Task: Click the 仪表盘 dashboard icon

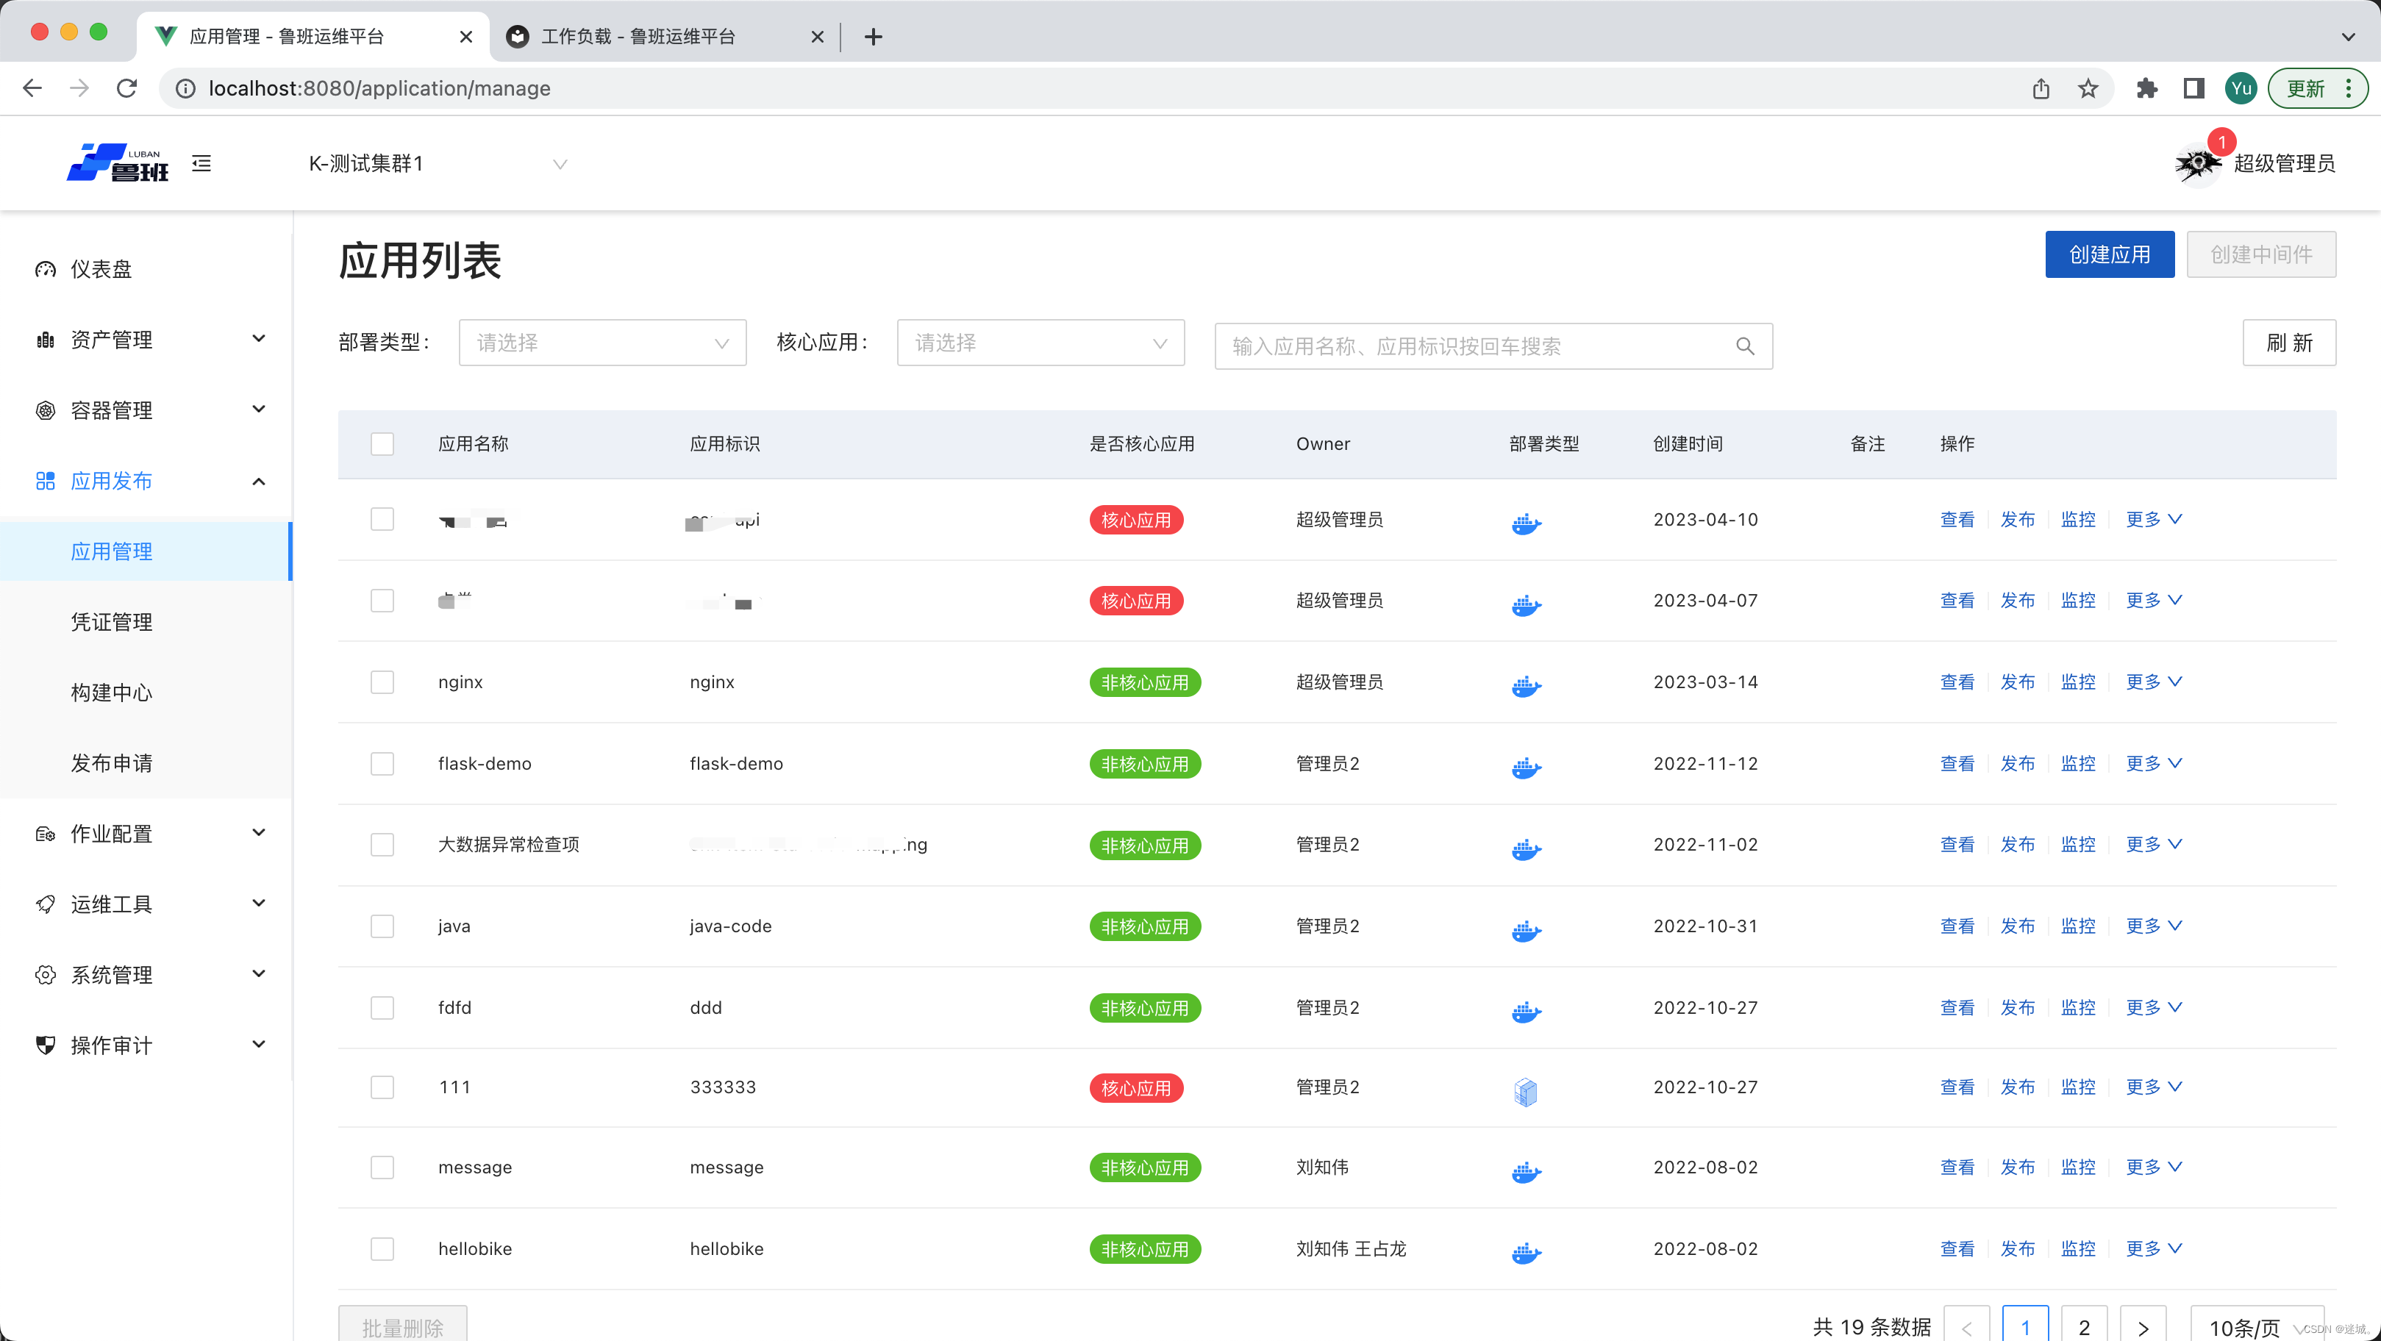Action: tap(46, 269)
